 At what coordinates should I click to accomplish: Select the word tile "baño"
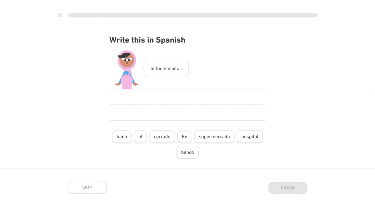pyautogui.click(x=122, y=137)
